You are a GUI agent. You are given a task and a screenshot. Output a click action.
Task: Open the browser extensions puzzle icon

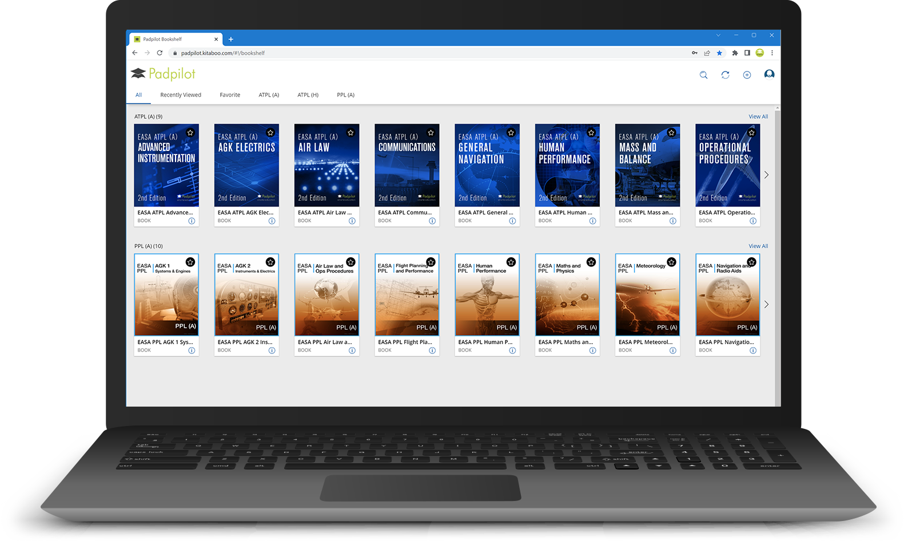735,53
